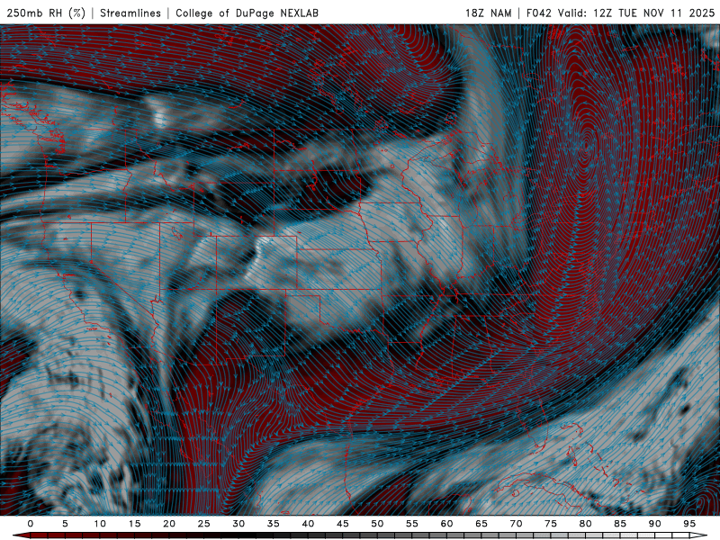
Task: Click the '70' colorbar scale label
Action: coord(516,524)
